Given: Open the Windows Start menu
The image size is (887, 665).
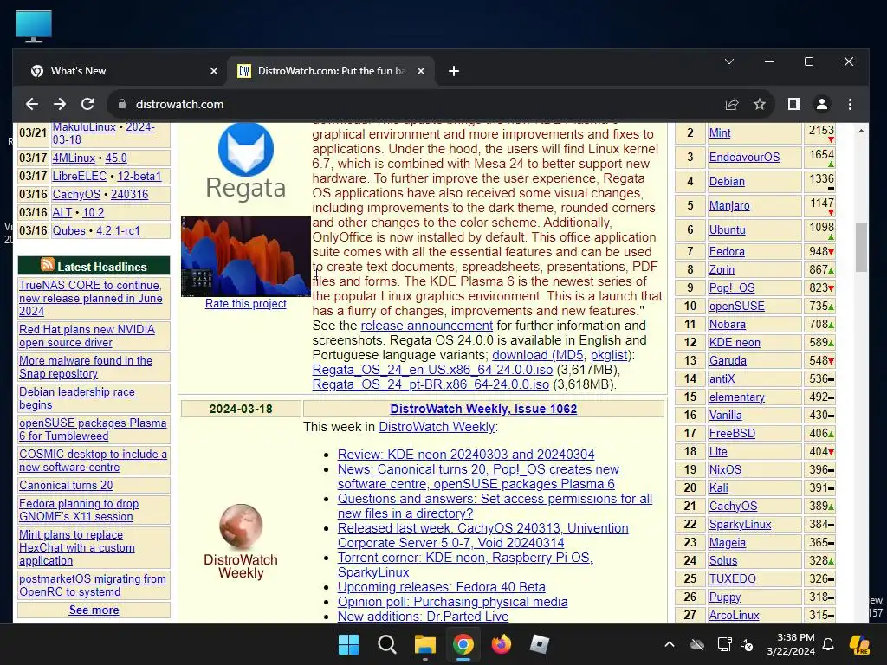Looking at the screenshot, I should click(x=348, y=644).
